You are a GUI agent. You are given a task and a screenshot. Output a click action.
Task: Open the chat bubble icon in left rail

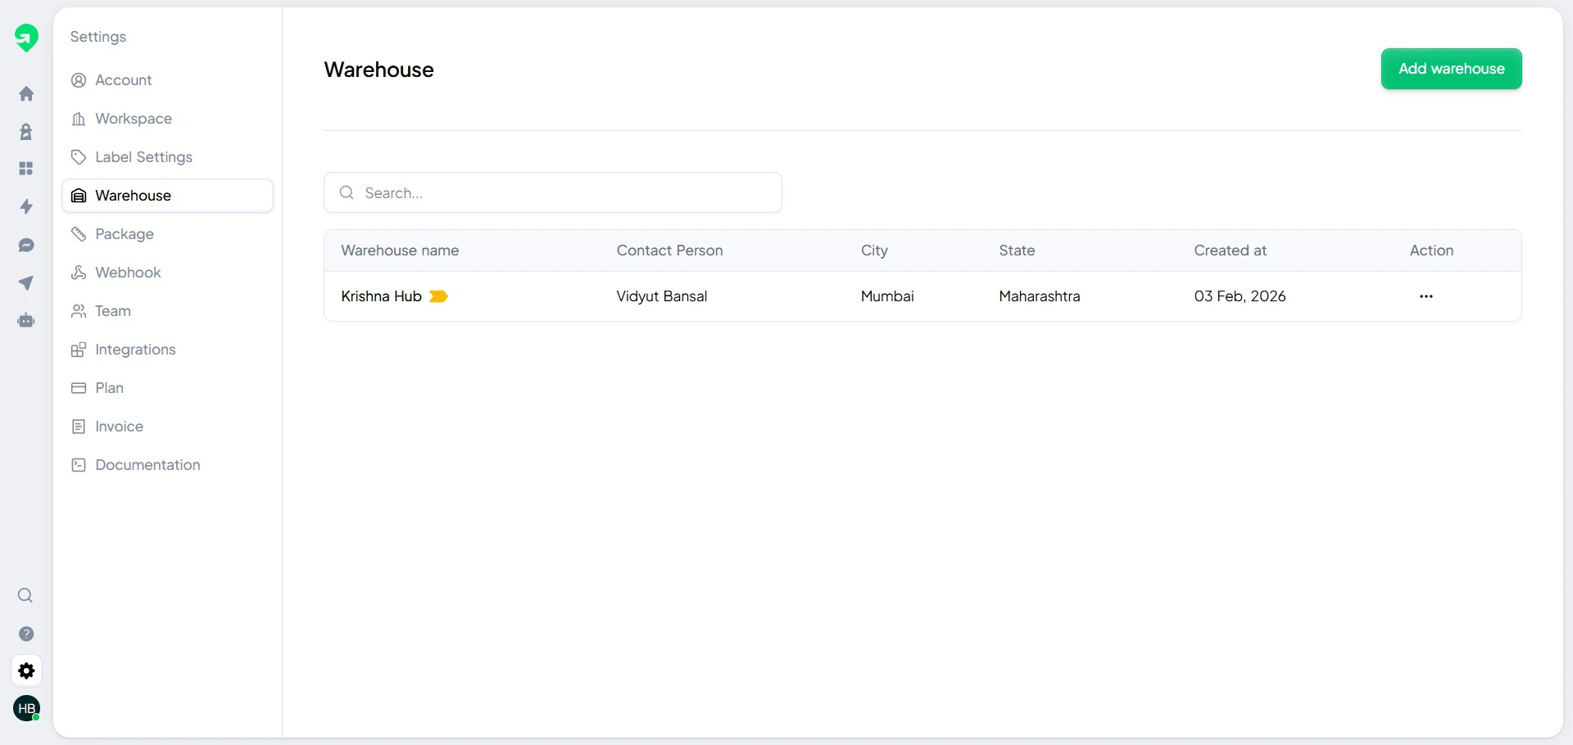pyautogui.click(x=26, y=245)
